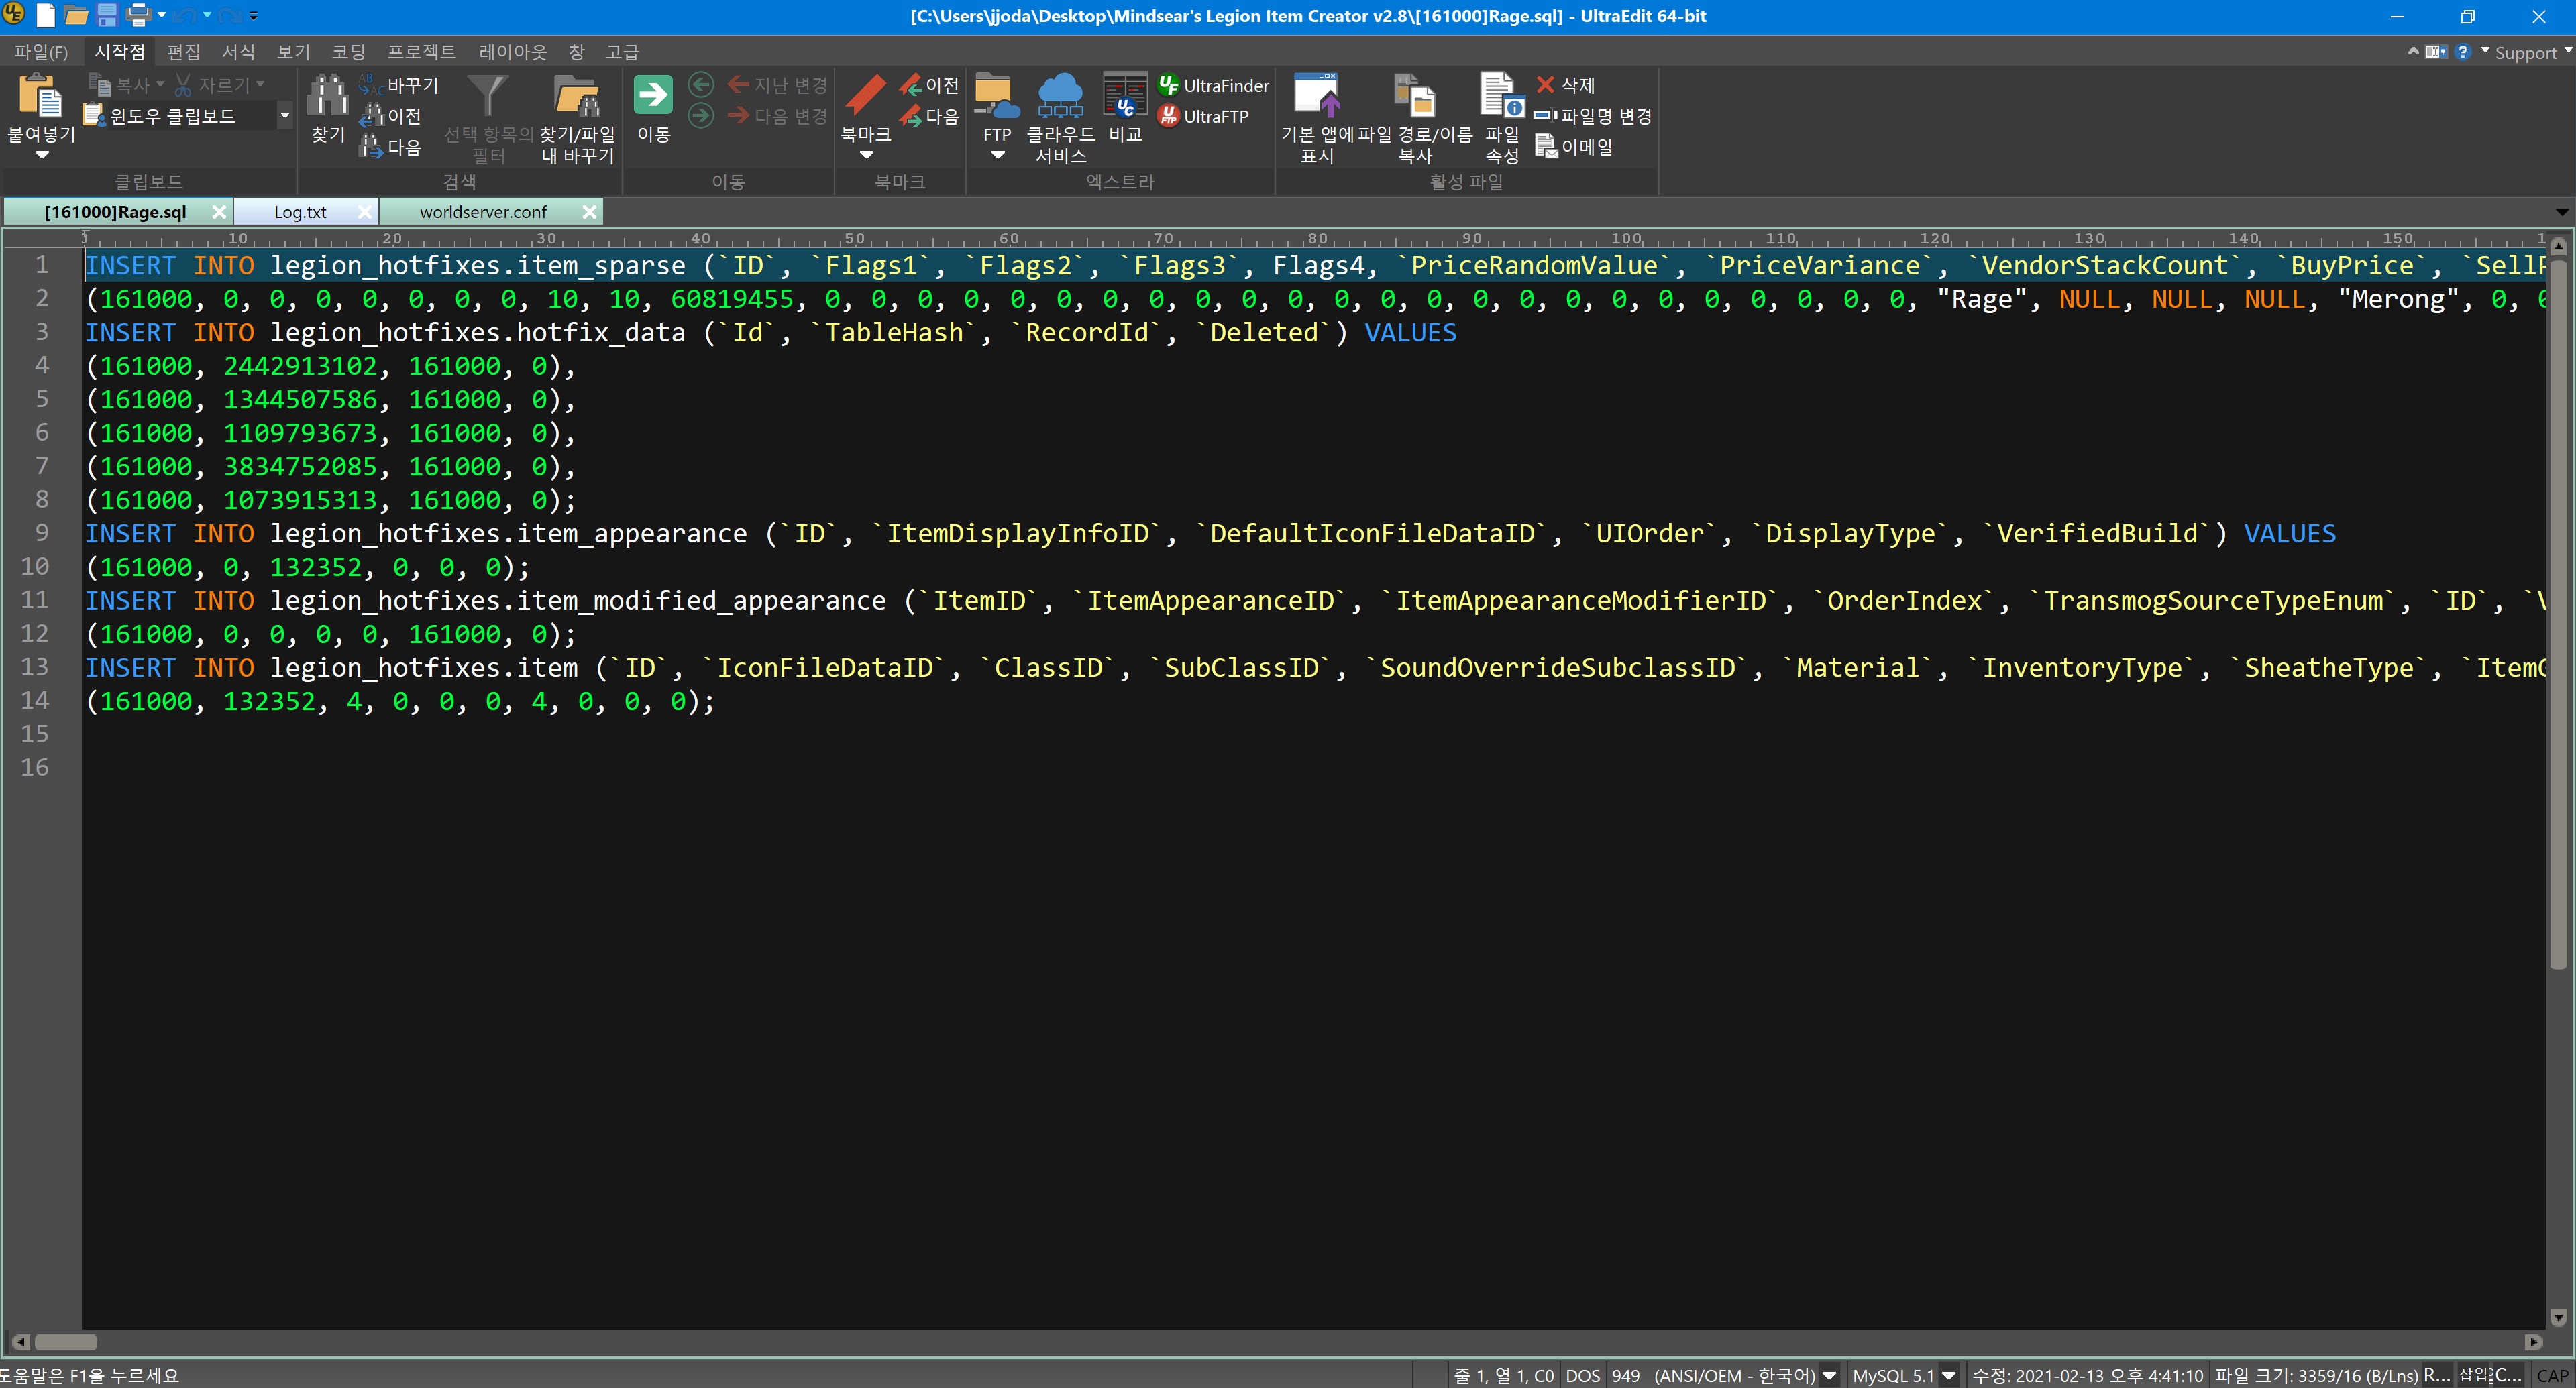
Task: Open the customize quick access toolbar dropdown
Action: pyautogui.click(x=253, y=16)
